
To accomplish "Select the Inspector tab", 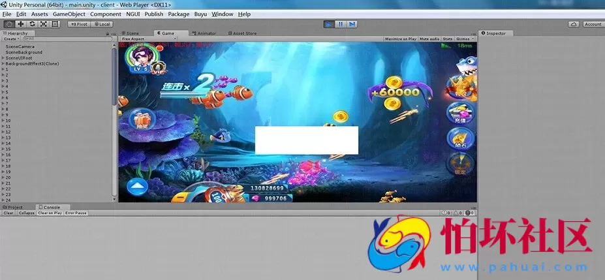I will tap(496, 33).
